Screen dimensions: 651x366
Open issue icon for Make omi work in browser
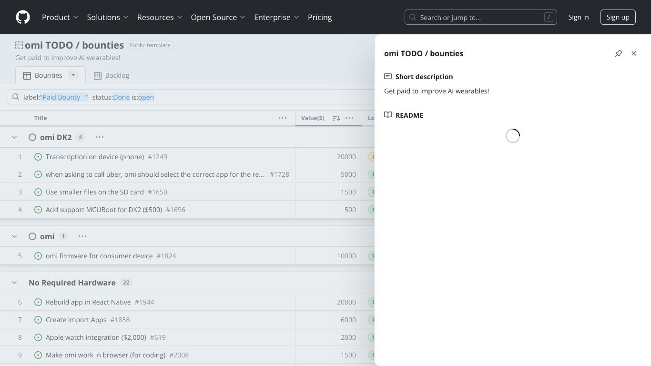tap(38, 355)
